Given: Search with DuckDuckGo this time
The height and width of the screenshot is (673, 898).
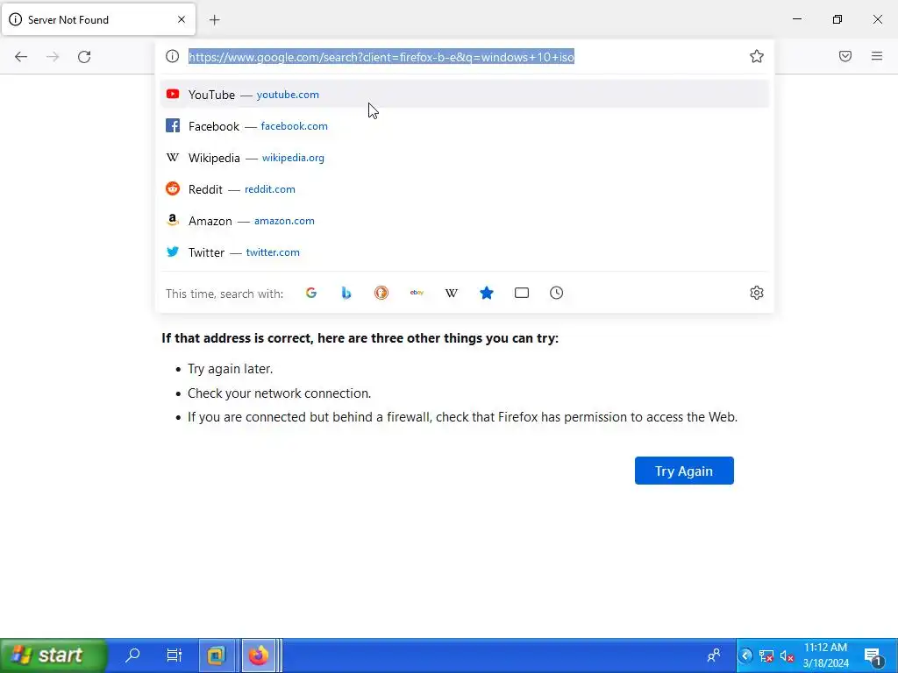Looking at the screenshot, I should tap(381, 293).
